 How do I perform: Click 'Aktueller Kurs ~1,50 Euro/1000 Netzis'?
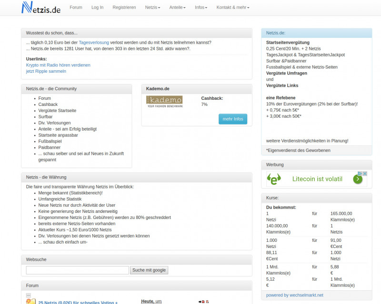pos(75,229)
